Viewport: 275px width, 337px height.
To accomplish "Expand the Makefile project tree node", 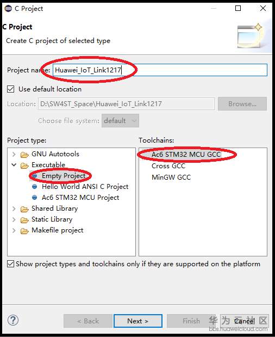I will pyautogui.click(x=14, y=230).
